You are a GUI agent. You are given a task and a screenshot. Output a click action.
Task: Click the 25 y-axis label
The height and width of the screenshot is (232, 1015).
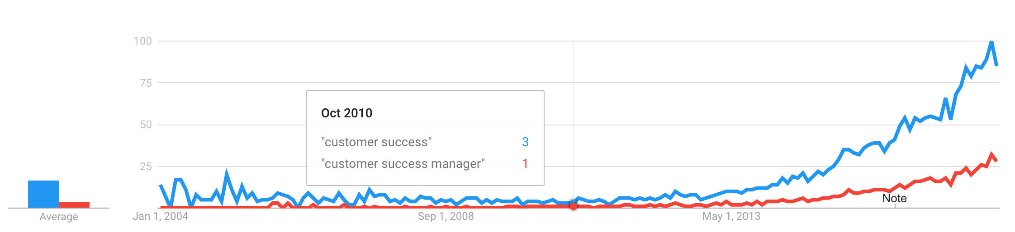click(146, 167)
